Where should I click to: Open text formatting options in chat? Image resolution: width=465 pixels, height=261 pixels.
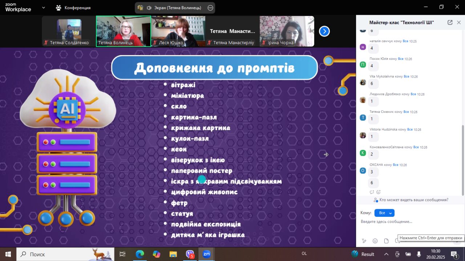tap(364, 241)
